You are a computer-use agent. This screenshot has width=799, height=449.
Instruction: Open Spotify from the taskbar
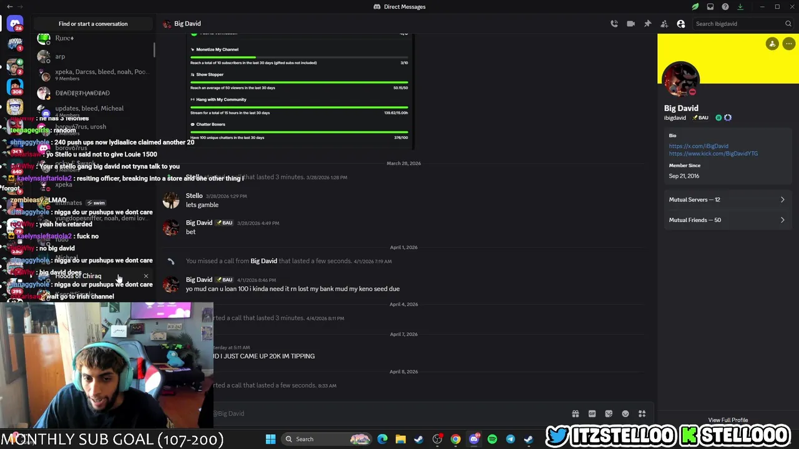click(x=493, y=439)
